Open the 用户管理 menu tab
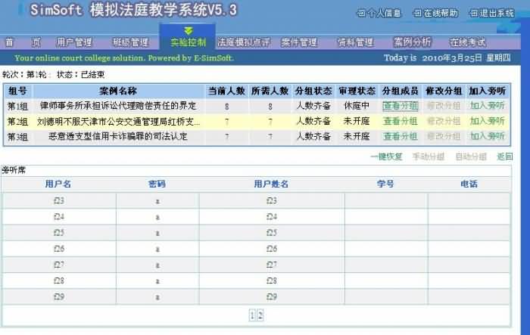 (x=74, y=42)
